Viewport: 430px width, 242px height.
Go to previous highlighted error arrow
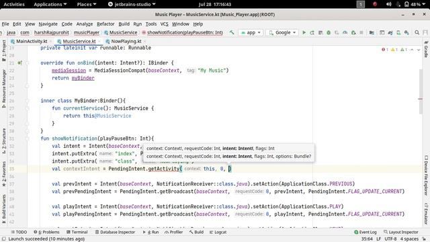(412, 50)
